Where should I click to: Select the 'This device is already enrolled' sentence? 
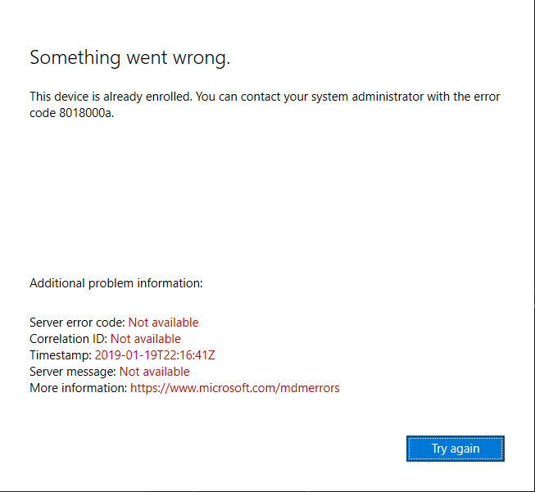point(111,97)
